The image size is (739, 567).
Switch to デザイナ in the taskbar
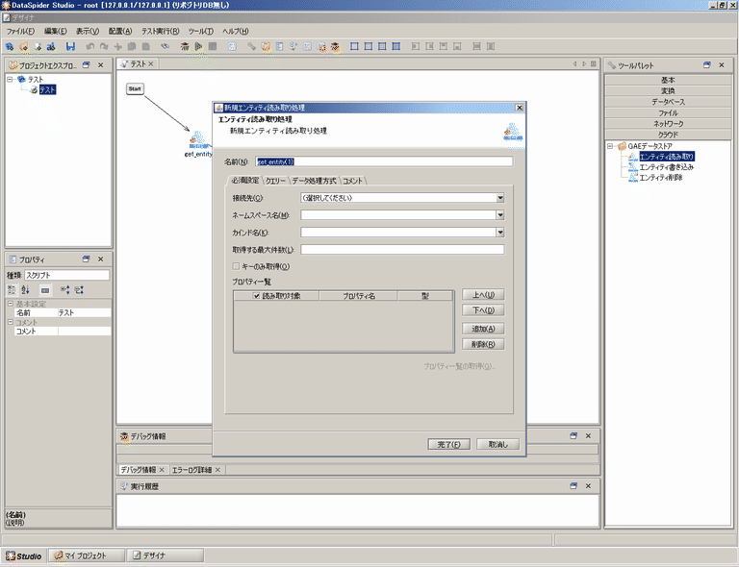166,555
